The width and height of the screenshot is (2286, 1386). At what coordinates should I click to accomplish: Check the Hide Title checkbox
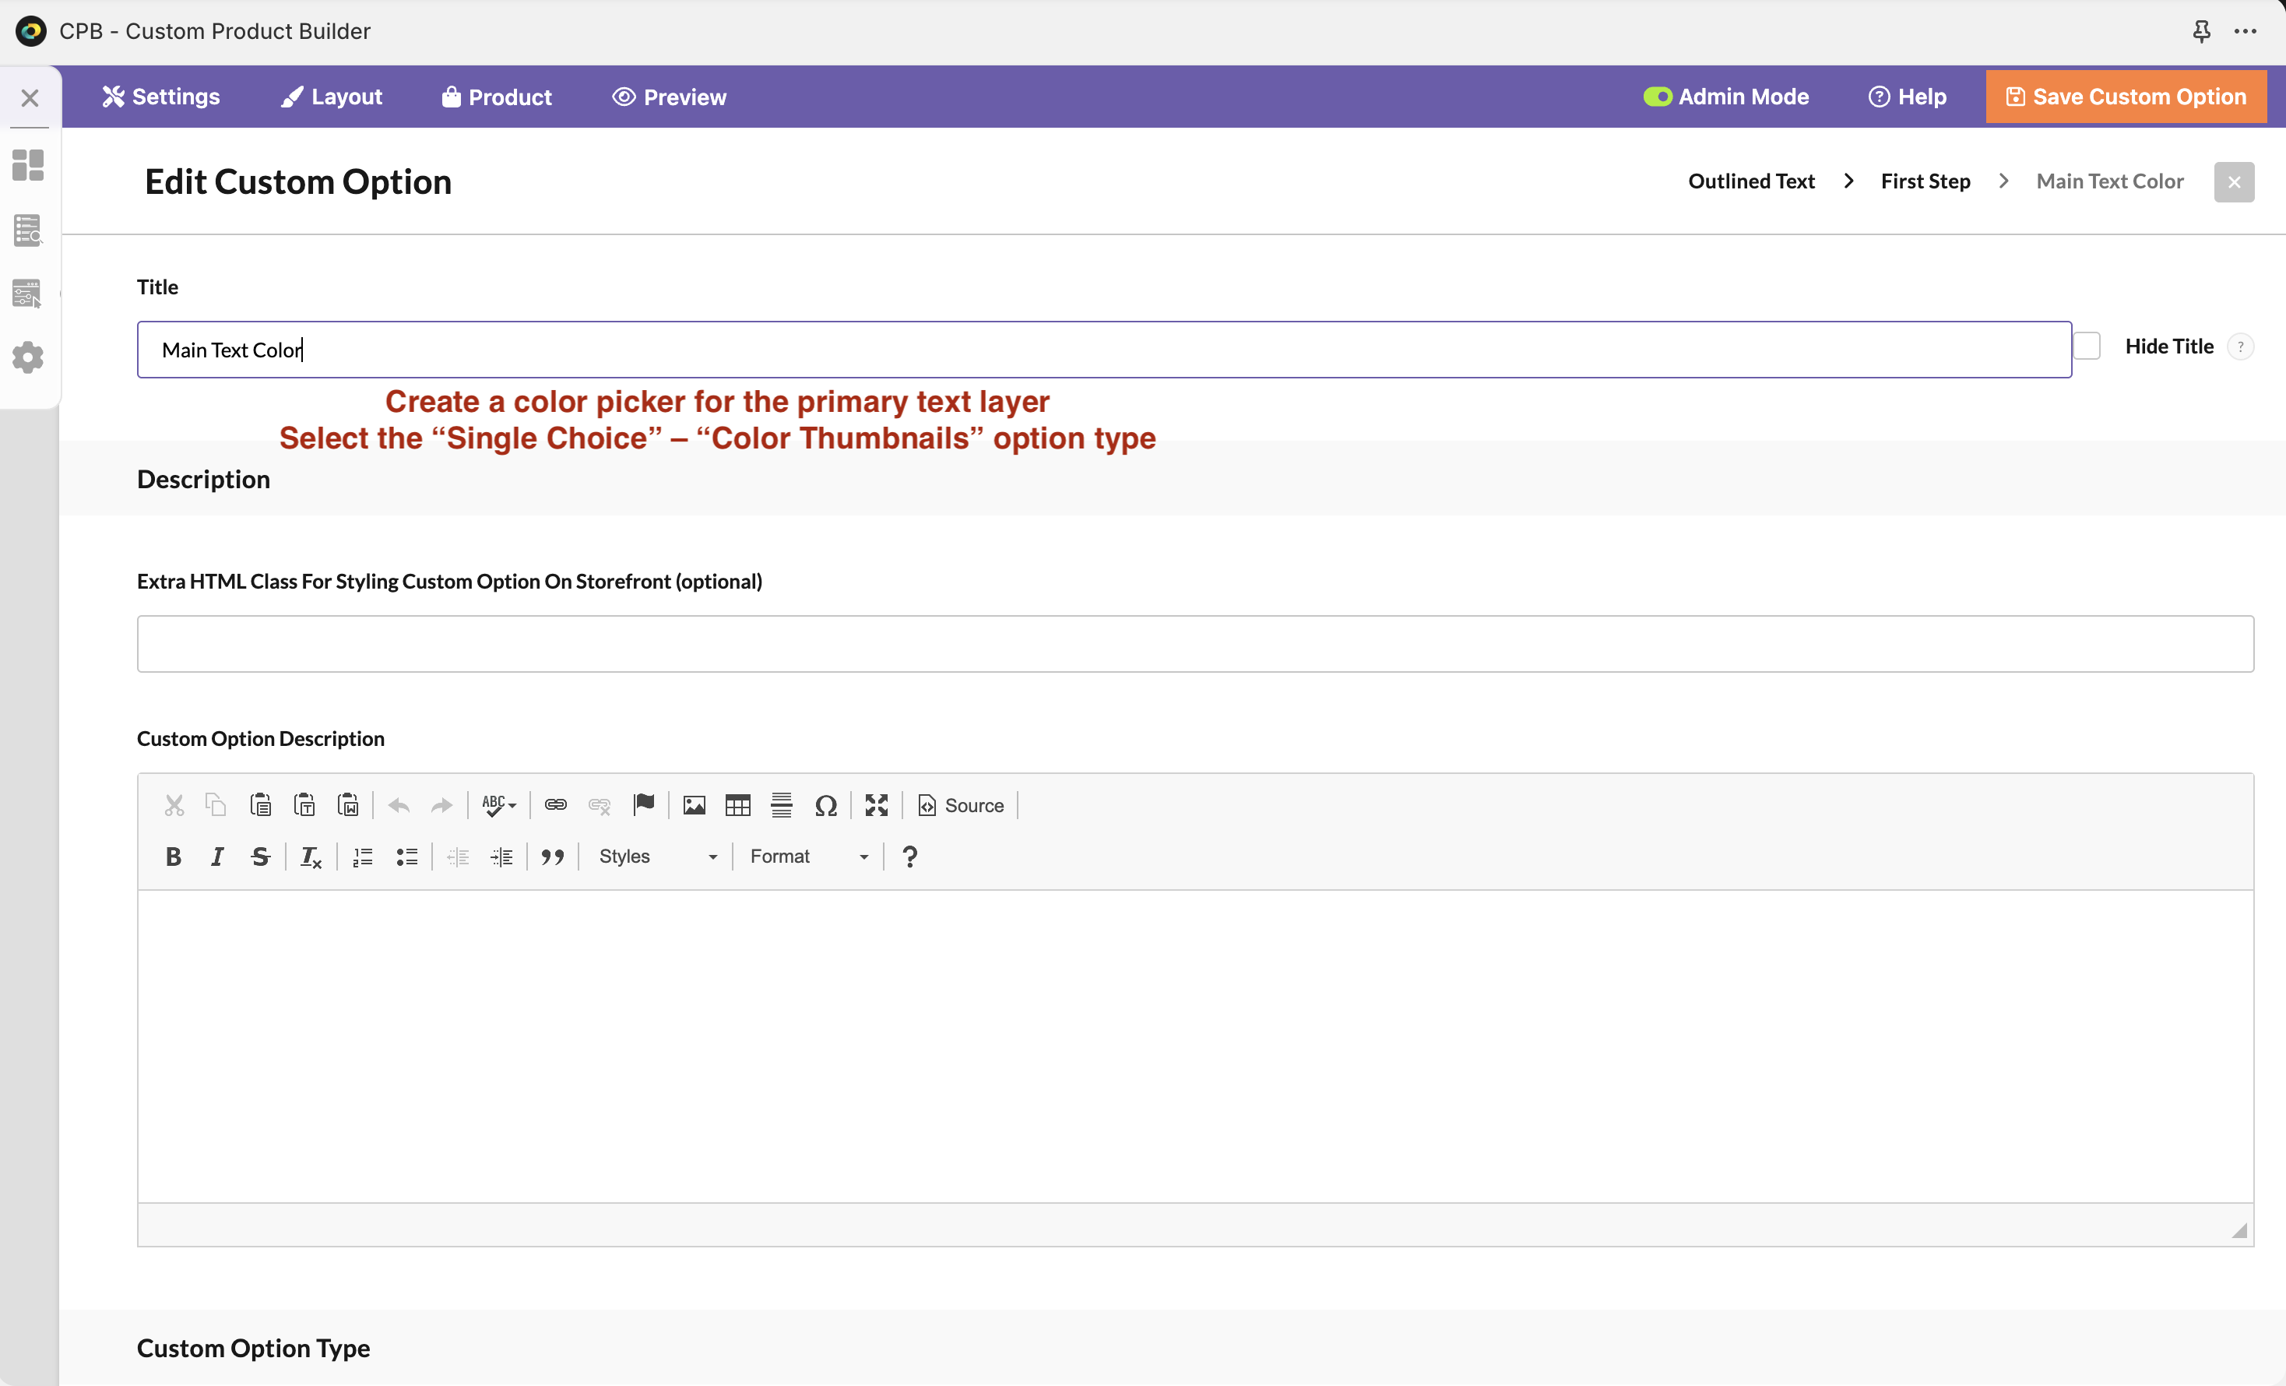(x=2087, y=346)
